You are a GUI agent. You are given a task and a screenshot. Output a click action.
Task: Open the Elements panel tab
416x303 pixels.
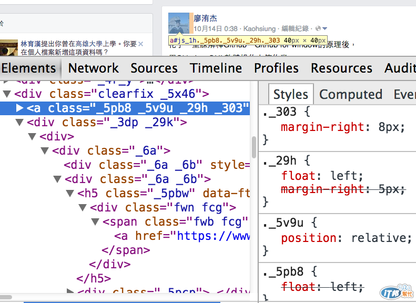pyautogui.click(x=28, y=68)
